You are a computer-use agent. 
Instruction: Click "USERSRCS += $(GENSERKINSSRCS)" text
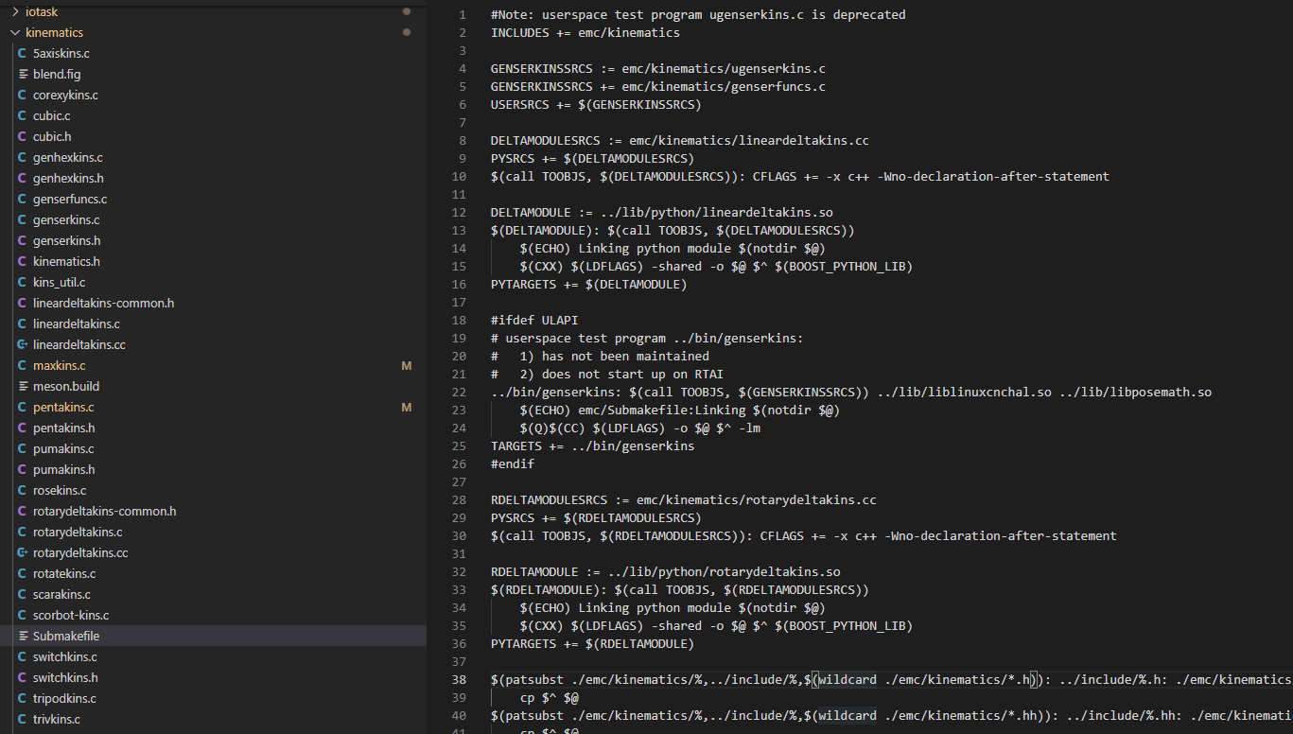coord(596,104)
